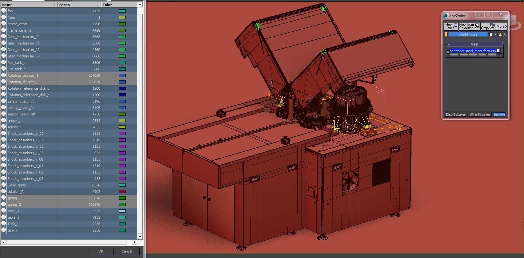Select the Rotation_reference_disk_r row name
The height and width of the screenshot is (258, 524).
coord(28,95)
